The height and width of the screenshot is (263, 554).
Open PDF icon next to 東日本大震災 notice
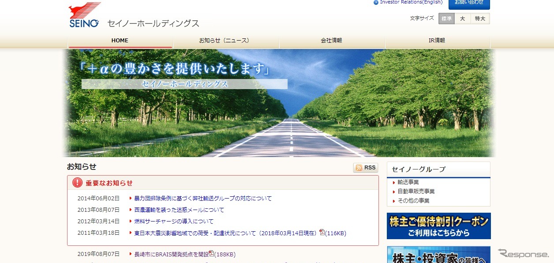(x=322, y=233)
